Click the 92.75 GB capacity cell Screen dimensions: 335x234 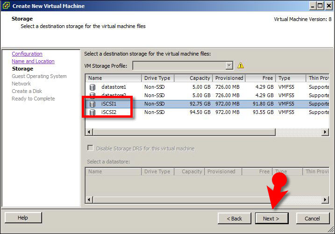200,104
